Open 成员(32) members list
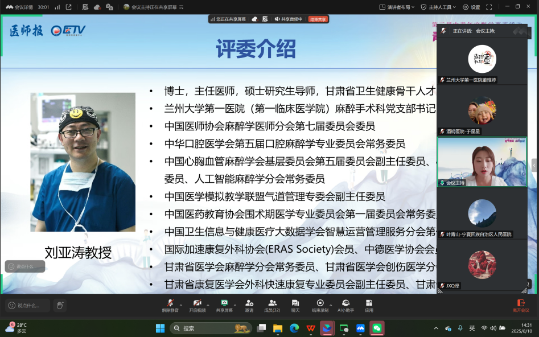The height and width of the screenshot is (337, 539). click(x=272, y=305)
